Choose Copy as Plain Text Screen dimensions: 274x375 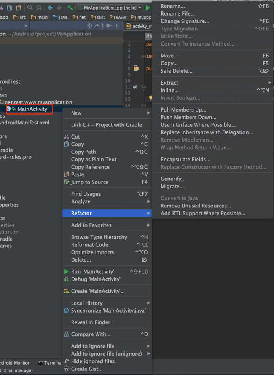pyautogui.click(x=107, y=159)
